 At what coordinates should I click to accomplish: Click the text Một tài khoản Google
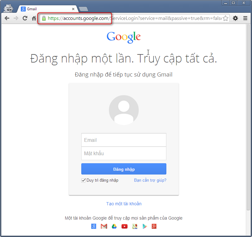86,218
